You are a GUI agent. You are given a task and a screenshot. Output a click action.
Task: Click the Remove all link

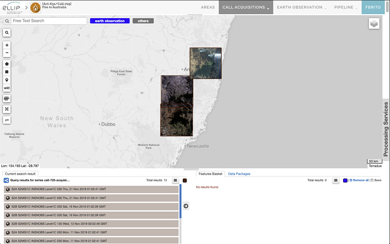click(x=359, y=180)
